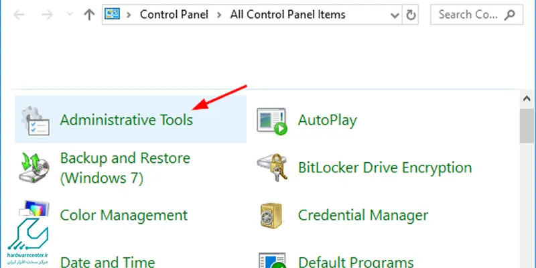
Task: Select Control Panel in the breadcrumb
Action: (174, 14)
